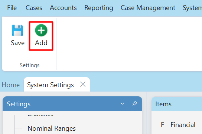Open the Case Management menu
This screenshot has width=202, height=134.
tap(148, 8)
